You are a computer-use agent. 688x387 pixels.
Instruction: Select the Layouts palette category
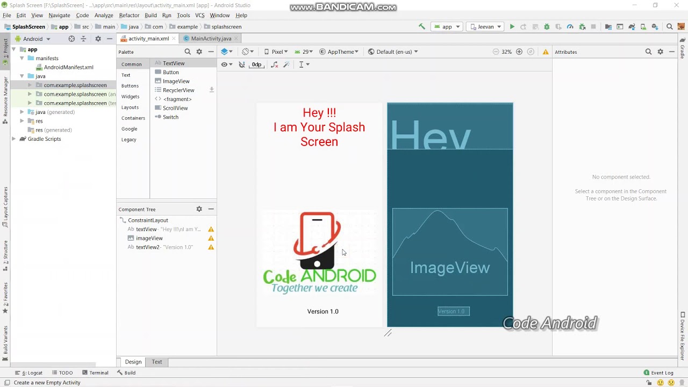[x=130, y=107]
